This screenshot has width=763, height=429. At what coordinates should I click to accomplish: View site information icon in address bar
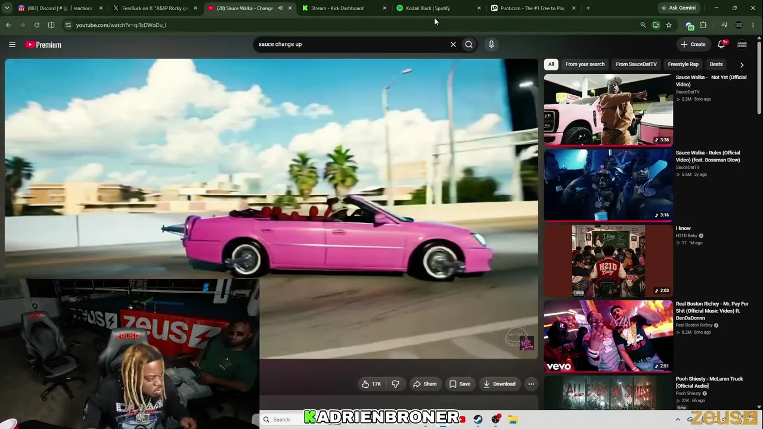pos(68,25)
